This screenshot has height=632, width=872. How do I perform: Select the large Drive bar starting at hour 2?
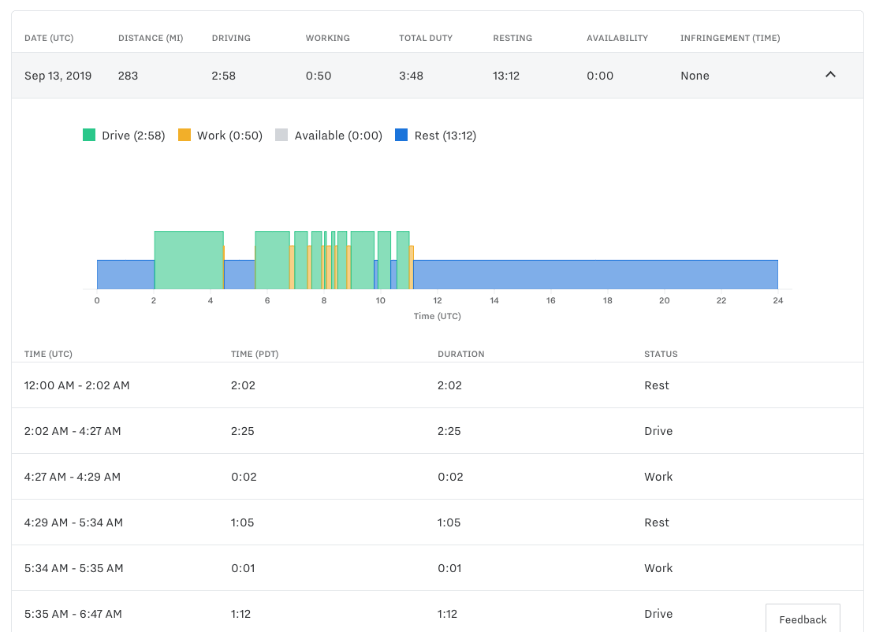pos(188,260)
